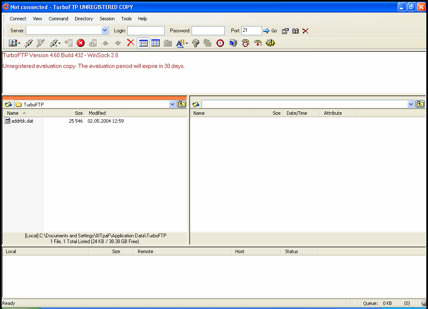This screenshot has height=309, width=428.
Task: Click the Login input field
Action: pyautogui.click(x=146, y=31)
